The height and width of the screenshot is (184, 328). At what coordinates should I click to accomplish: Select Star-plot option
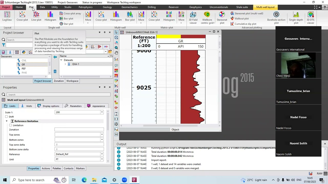point(66,24)
